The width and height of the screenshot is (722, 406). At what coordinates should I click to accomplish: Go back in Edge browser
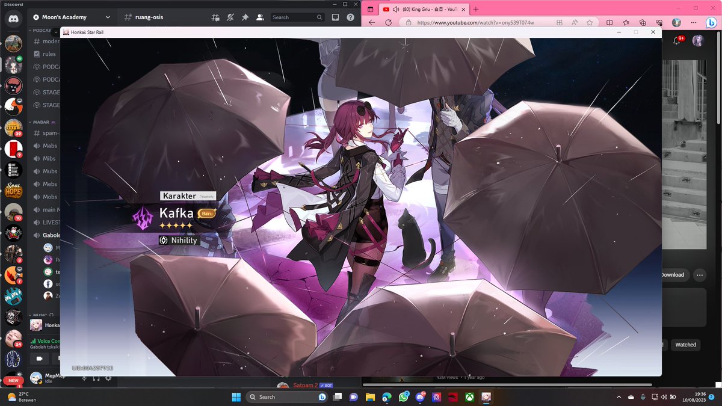click(372, 22)
